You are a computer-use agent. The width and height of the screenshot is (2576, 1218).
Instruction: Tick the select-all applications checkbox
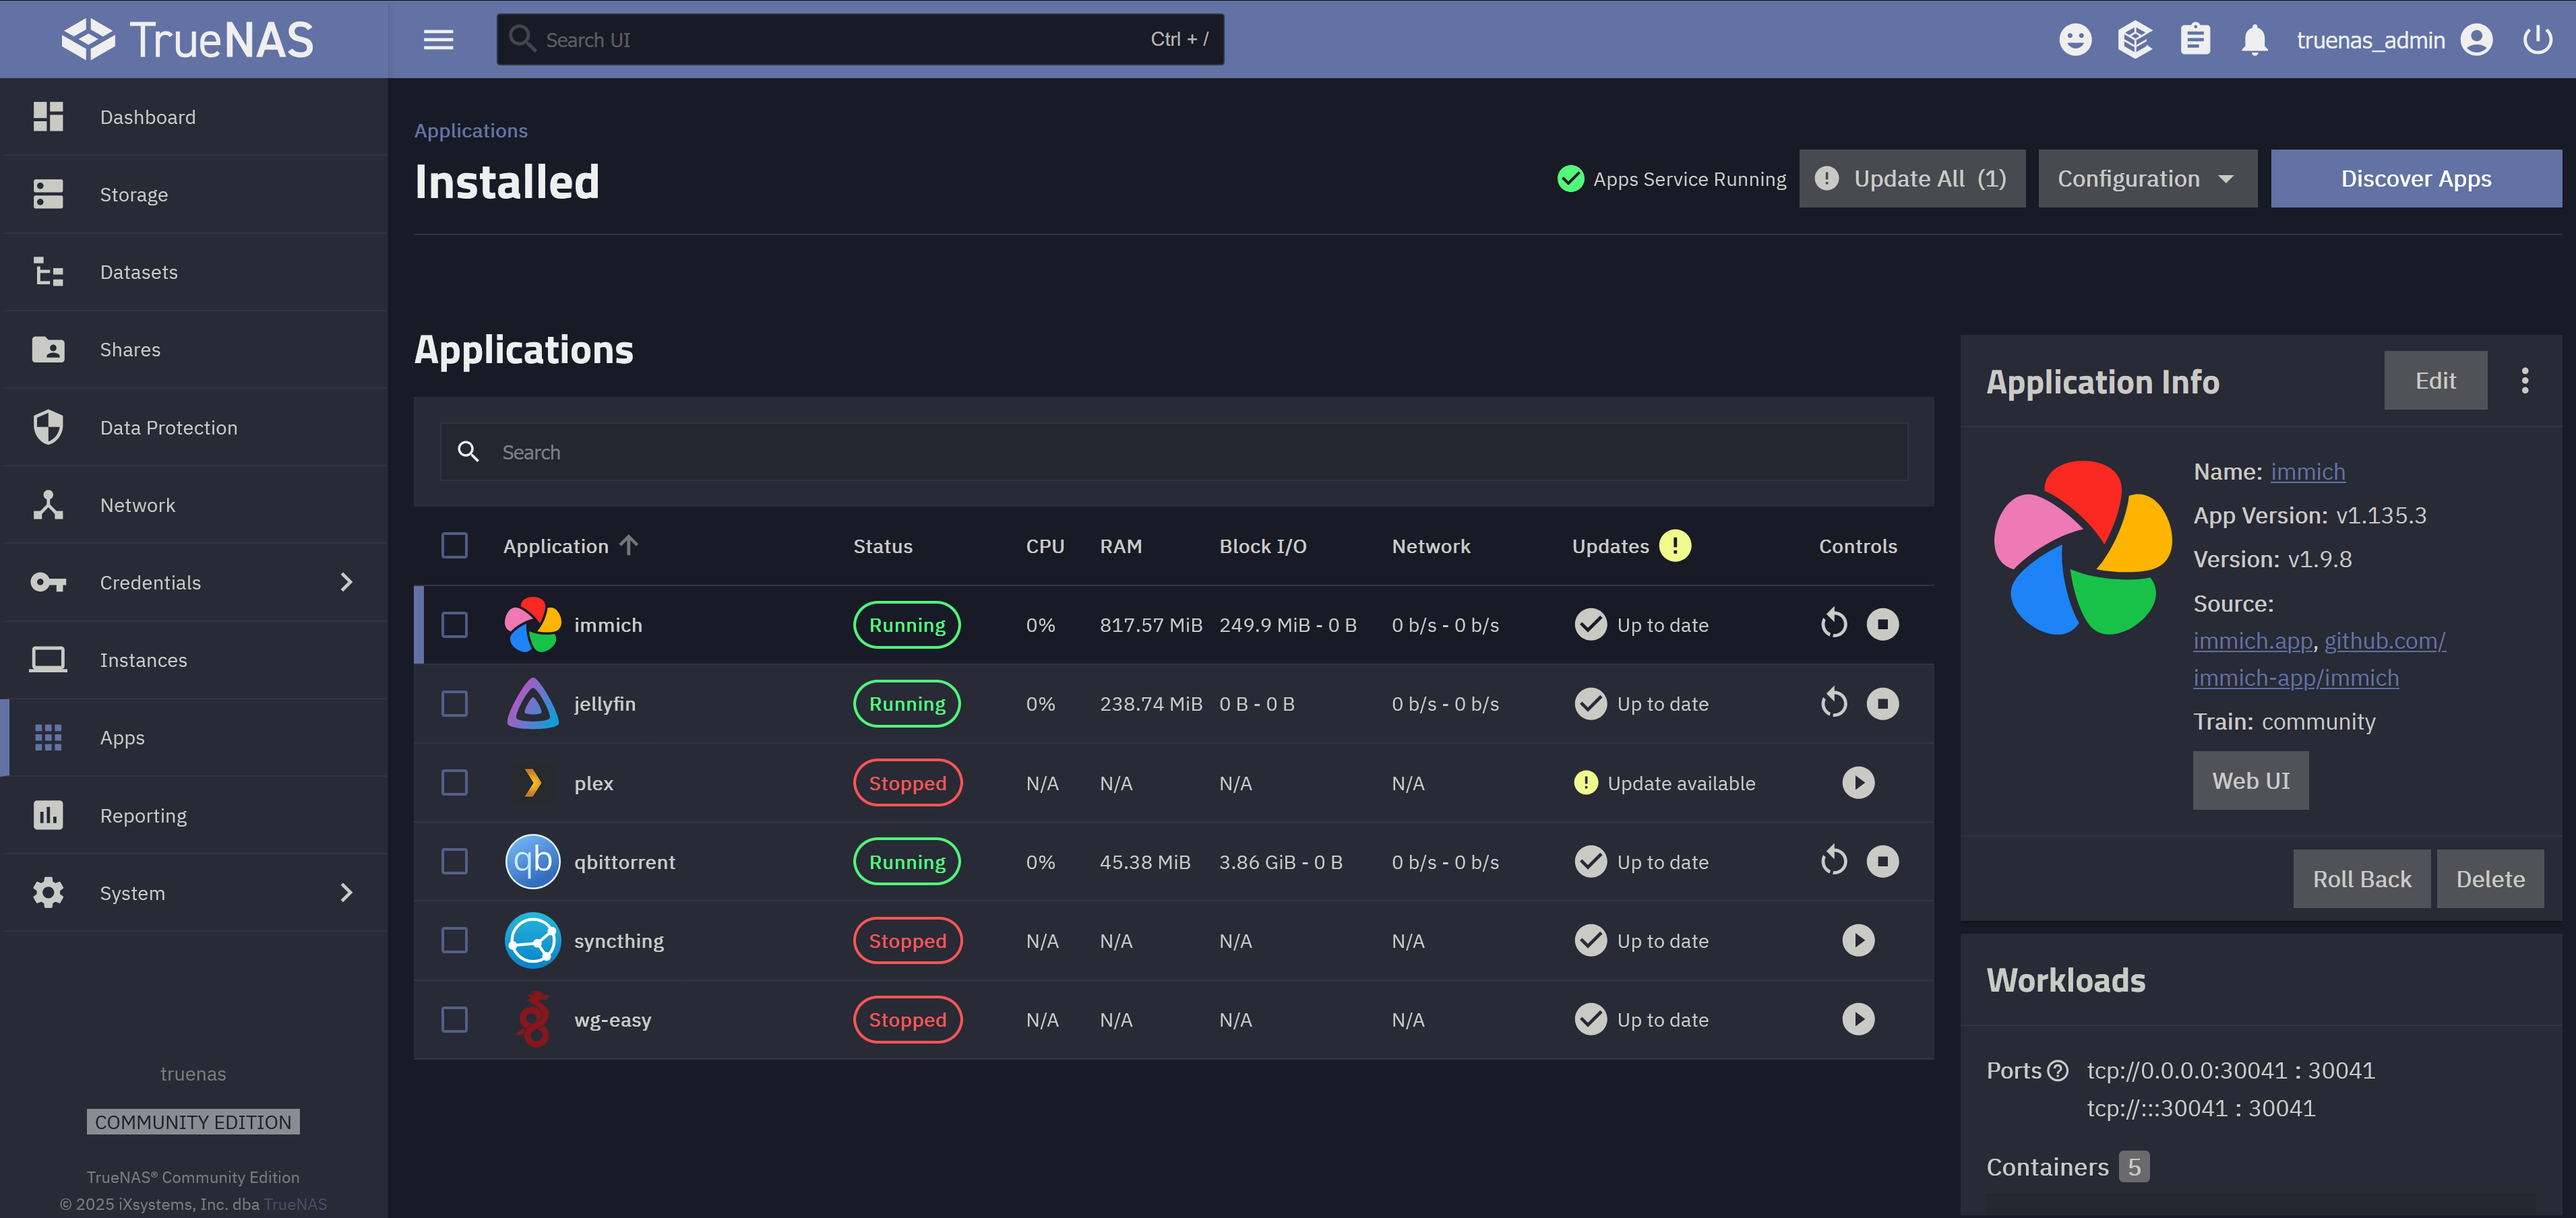(x=455, y=546)
